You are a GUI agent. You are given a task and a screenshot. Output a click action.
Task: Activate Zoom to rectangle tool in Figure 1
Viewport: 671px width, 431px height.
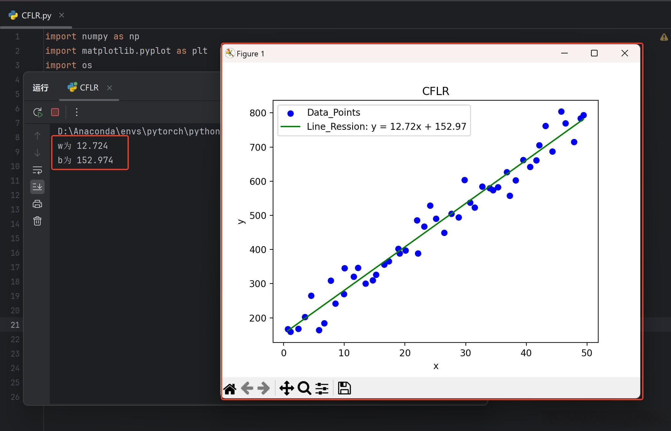[x=304, y=388]
